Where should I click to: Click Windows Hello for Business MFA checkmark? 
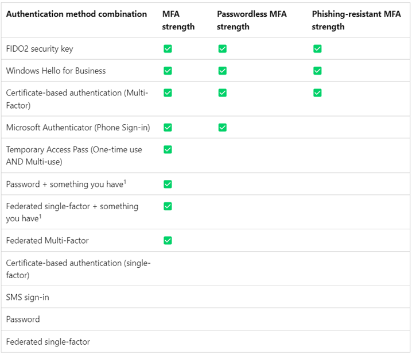click(x=168, y=71)
